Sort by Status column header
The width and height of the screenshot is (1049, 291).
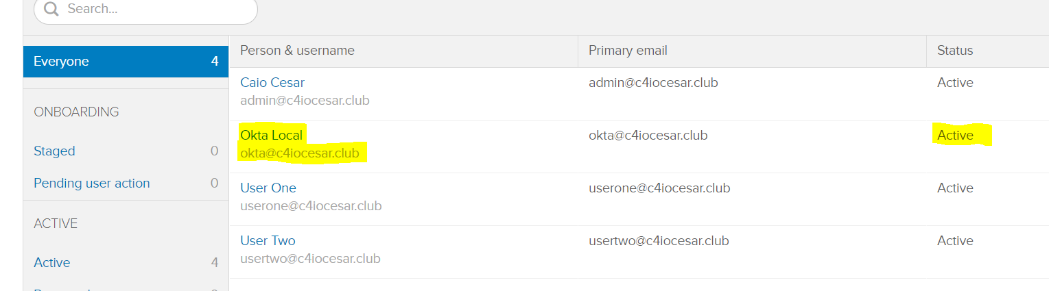(x=955, y=51)
